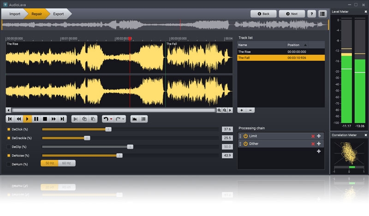
Task: Remove the Limit effect with red X
Action: tap(313, 136)
